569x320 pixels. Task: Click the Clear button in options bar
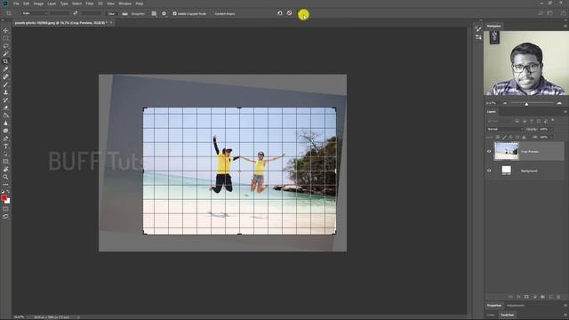tap(111, 14)
